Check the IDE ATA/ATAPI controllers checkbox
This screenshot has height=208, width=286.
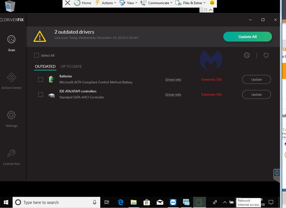41,95
